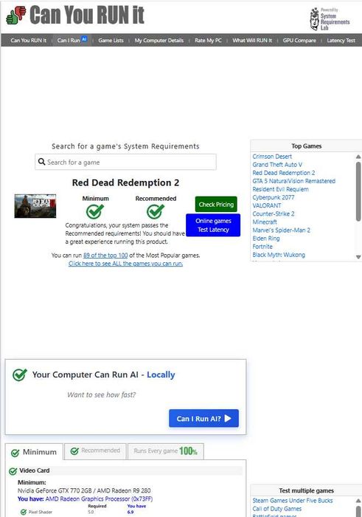This screenshot has width=362, height=517.
Task: Click the thumbs up/down Can You RUN it logo
Action: [x=15, y=16]
